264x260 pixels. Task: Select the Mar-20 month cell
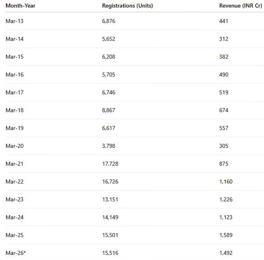pyautogui.click(x=14, y=146)
